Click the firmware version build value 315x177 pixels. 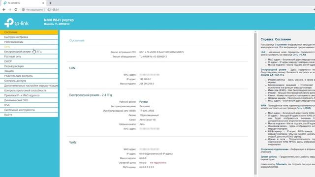[161, 52]
